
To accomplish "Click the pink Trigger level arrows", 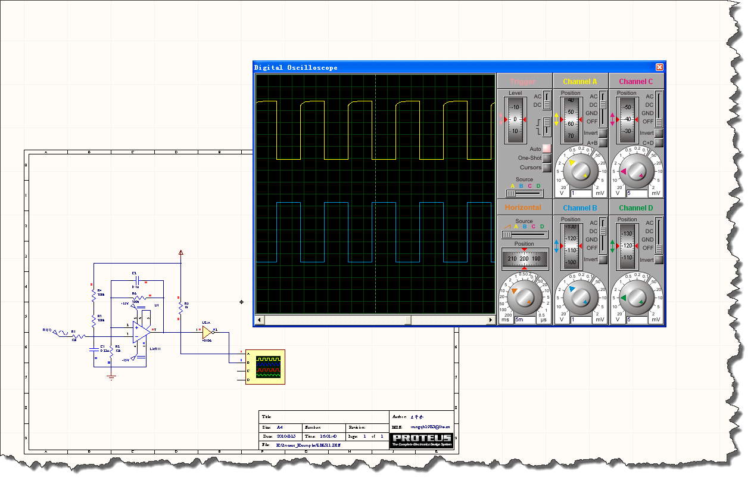I will click(x=501, y=120).
